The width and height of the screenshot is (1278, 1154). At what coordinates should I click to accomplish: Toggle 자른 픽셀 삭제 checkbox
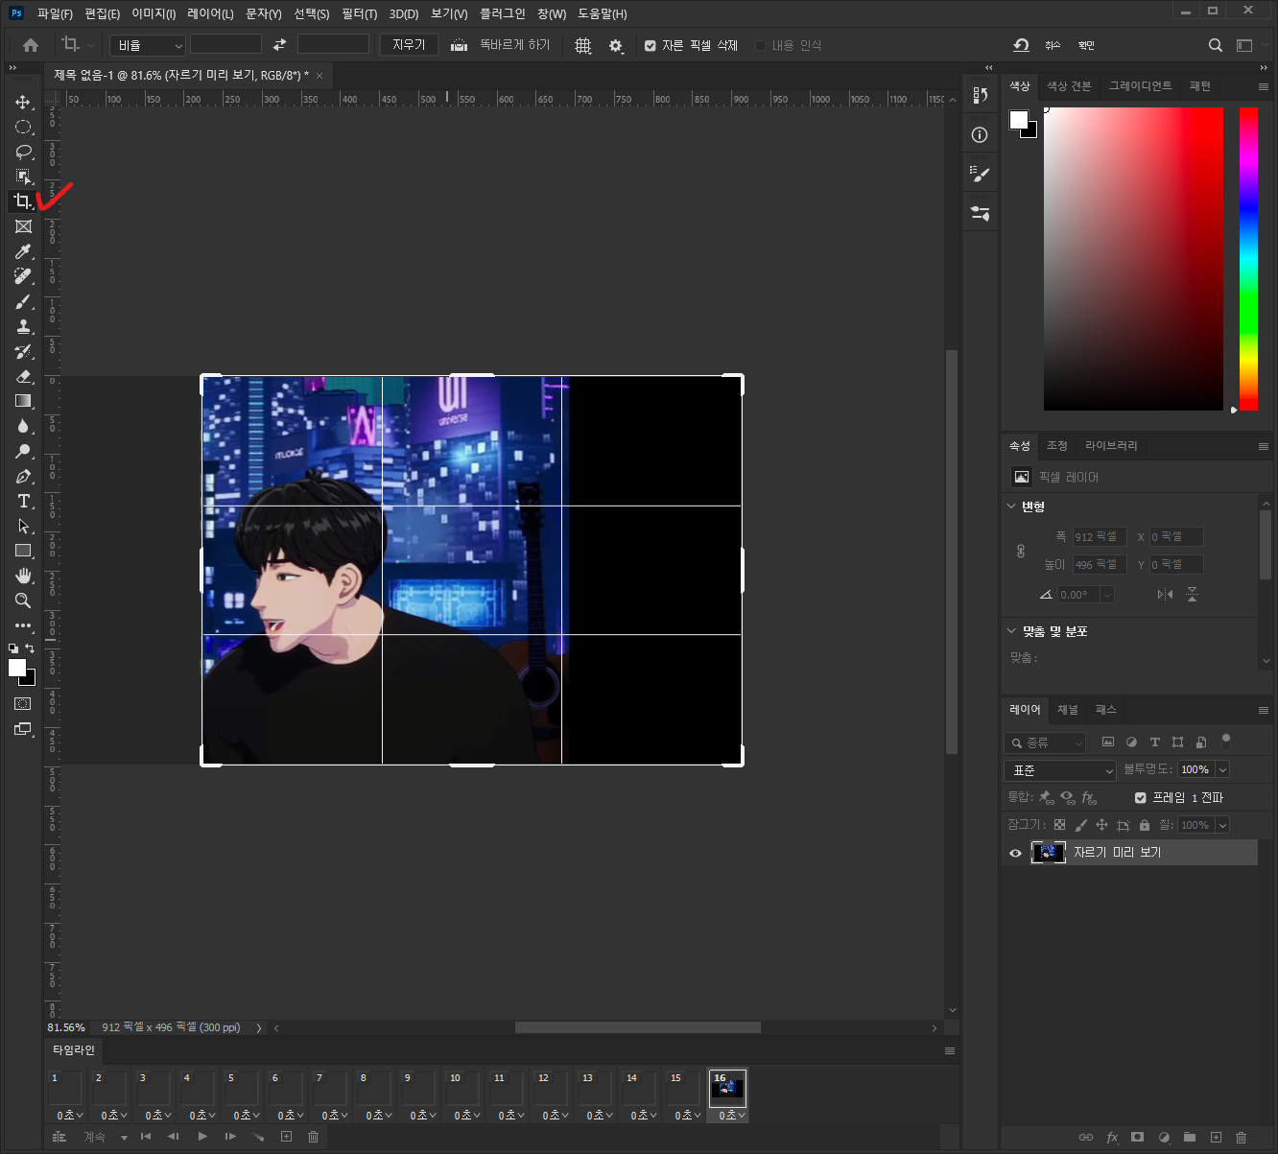pyautogui.click(x=651, y=45)
